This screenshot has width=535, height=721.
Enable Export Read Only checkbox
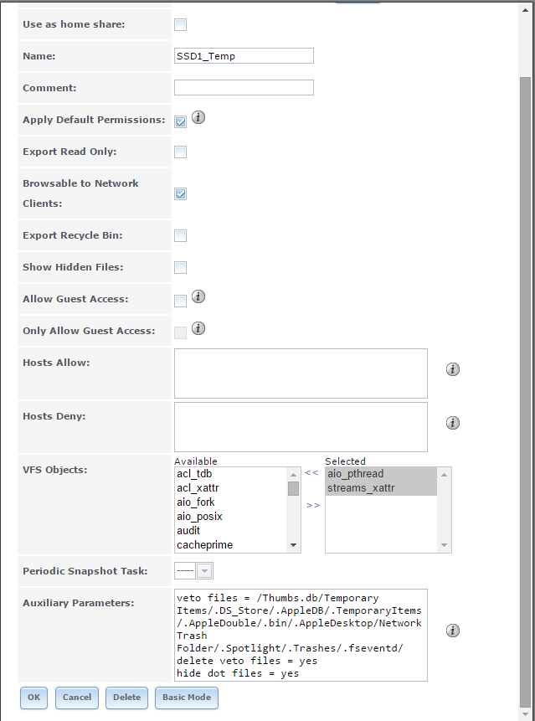coord(181,152)
